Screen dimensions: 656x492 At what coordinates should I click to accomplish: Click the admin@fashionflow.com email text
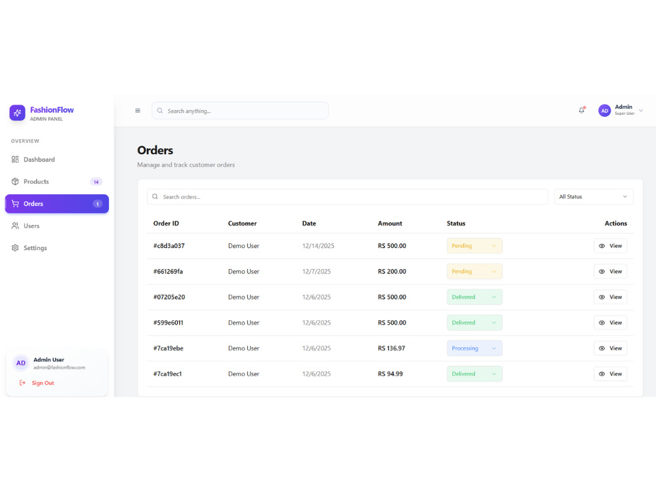(x=60, y=367)
